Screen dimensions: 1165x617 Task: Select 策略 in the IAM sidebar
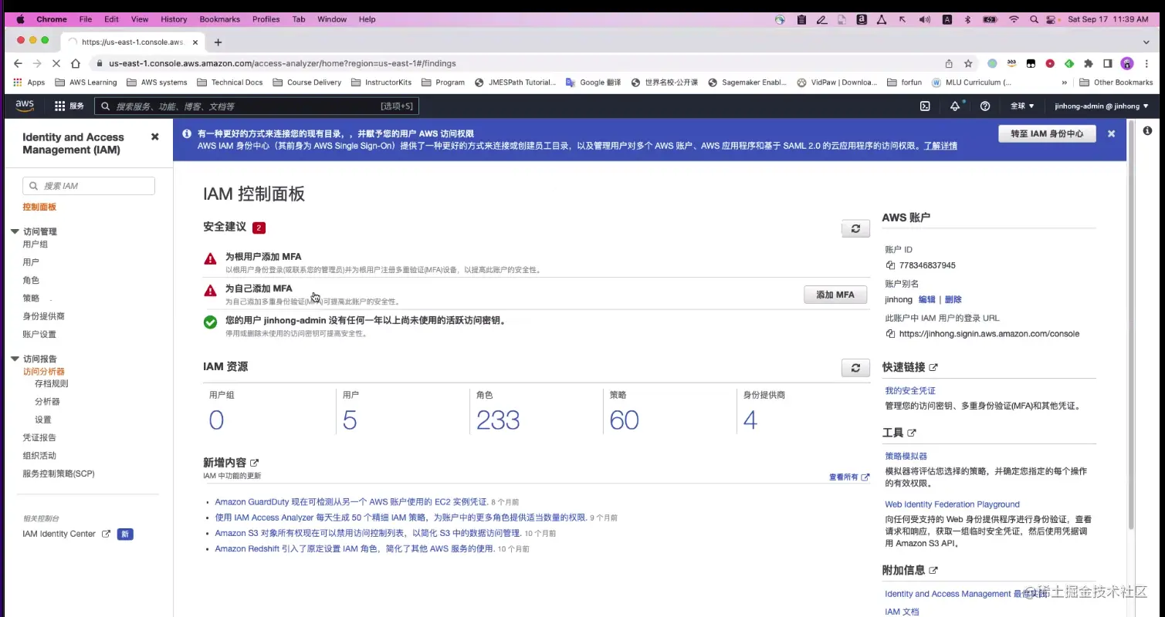click(31, 298)
